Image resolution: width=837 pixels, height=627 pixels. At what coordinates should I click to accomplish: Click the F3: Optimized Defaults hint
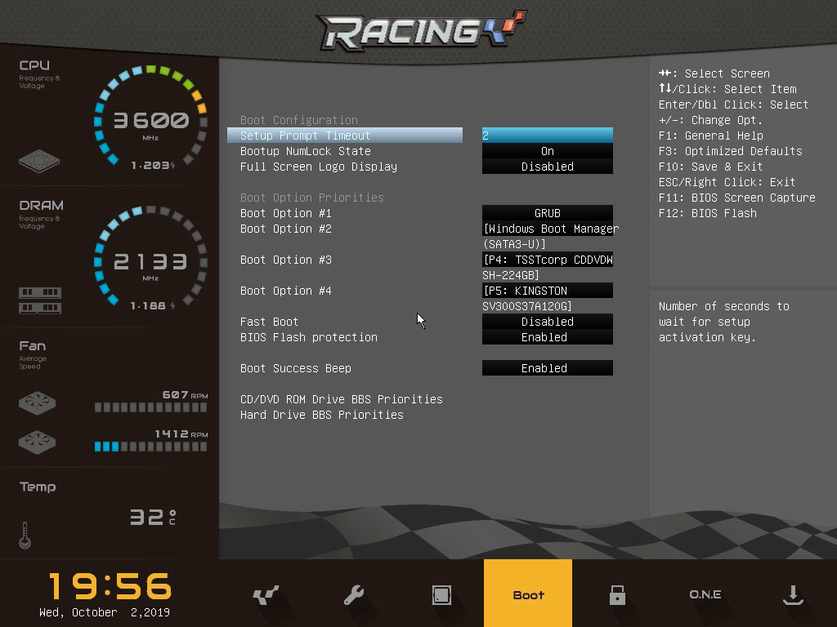point(730,151)
